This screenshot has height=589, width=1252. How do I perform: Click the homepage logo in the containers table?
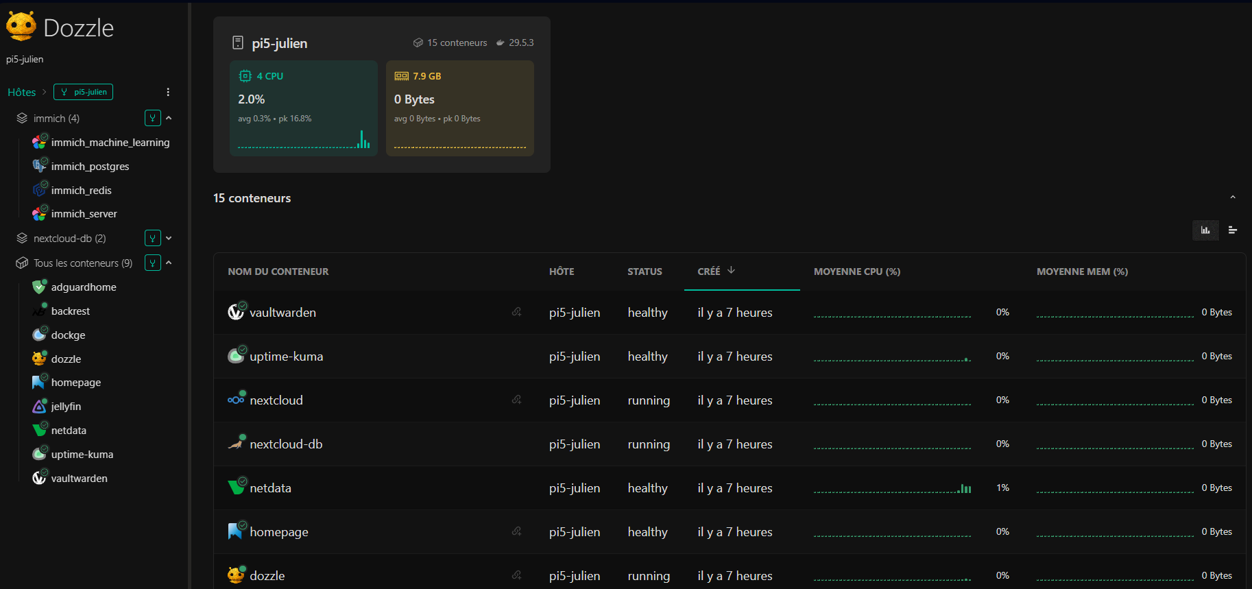(x=236, y=531)
